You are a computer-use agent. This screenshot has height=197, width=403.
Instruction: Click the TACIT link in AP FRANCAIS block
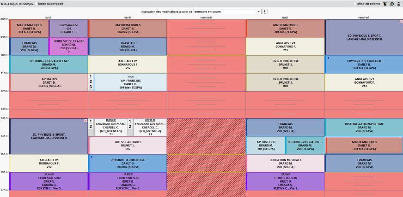131,77
